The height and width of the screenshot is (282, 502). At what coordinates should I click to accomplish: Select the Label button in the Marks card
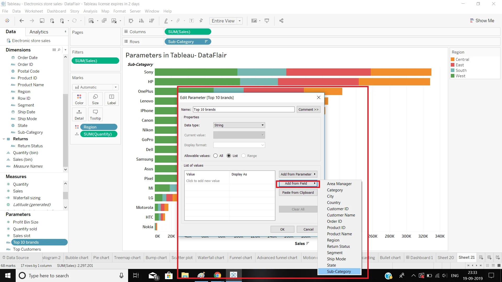[x=112, y=99]
